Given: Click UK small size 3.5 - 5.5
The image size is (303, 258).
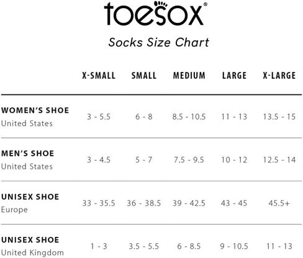Looking at the screenshot, I should tap(144, 246).
